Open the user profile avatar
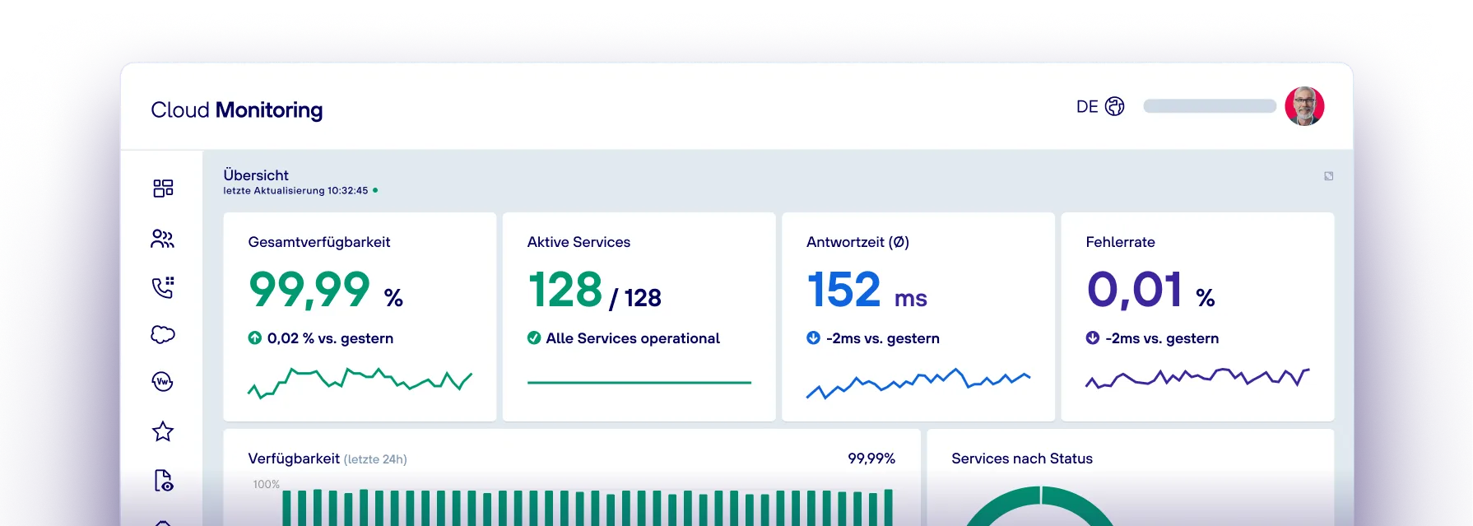The height and width of the screenshot is (526, 1473). click(x=1304, y=106)
